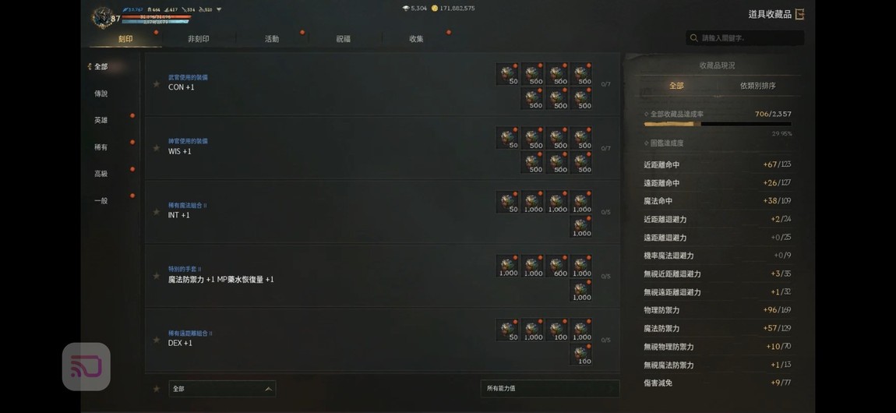Image resolution: width=896 pixels, height=413 pixels.
Task: Toggle favorite star for CON +1 collection
Action: tap(156, 84)
